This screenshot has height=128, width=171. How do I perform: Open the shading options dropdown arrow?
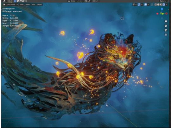click(x=167, y=4)
